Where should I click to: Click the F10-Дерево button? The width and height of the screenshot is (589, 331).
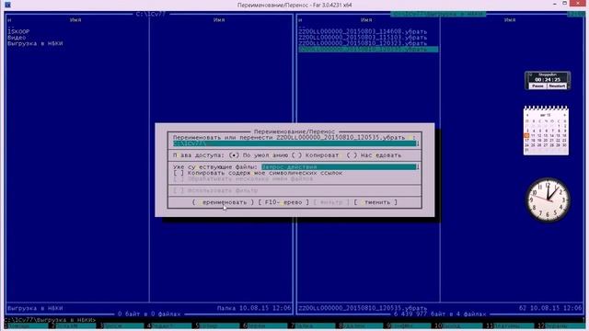coord(283,202)
